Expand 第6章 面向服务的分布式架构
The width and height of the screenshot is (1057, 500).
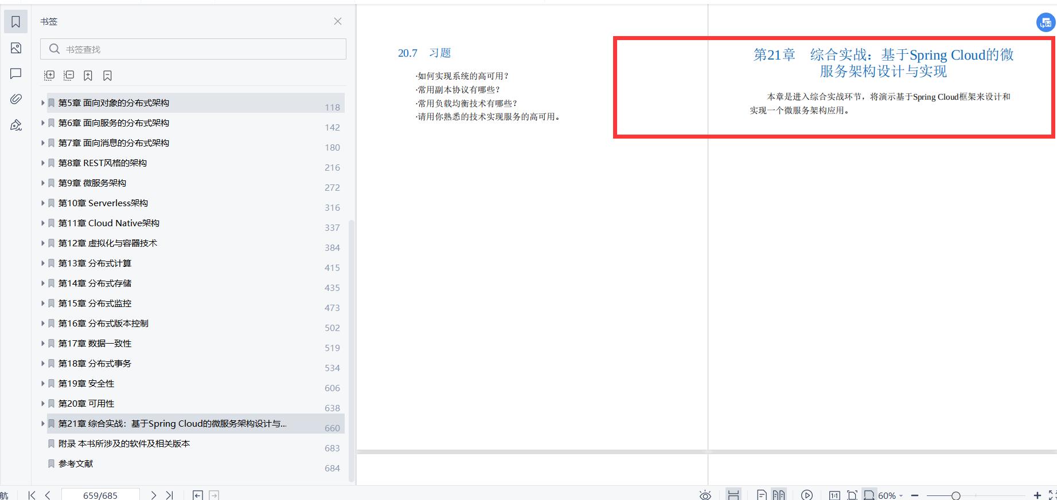point(42,123)
